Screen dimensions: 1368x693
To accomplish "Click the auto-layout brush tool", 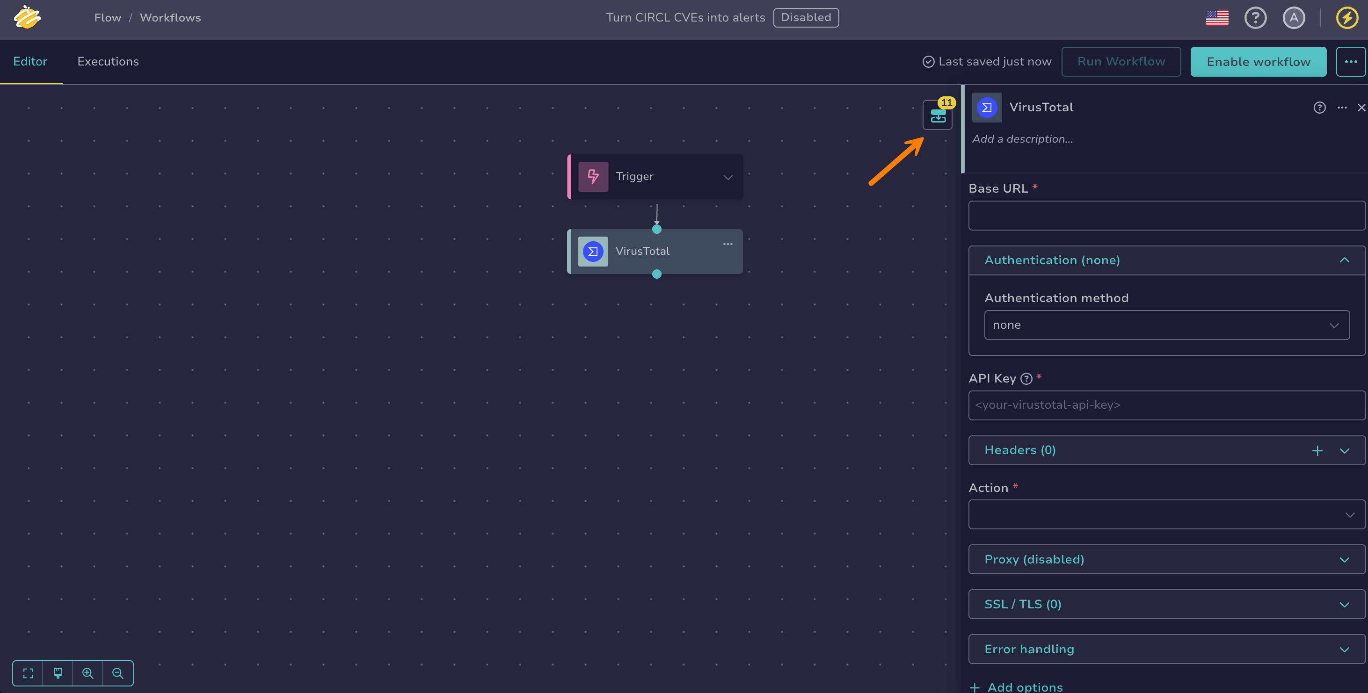I will pos(58,673).
